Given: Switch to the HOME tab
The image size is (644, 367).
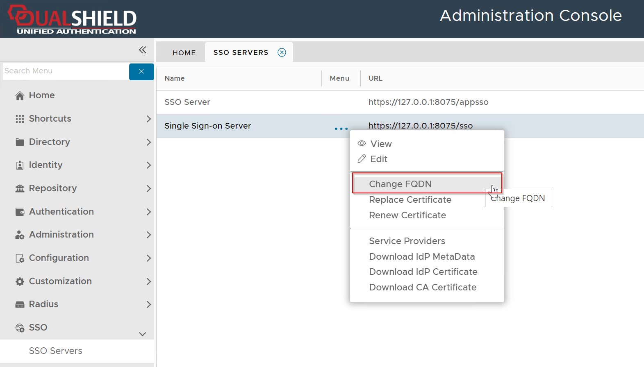Looking at the screenshot, I should (184, 53).
